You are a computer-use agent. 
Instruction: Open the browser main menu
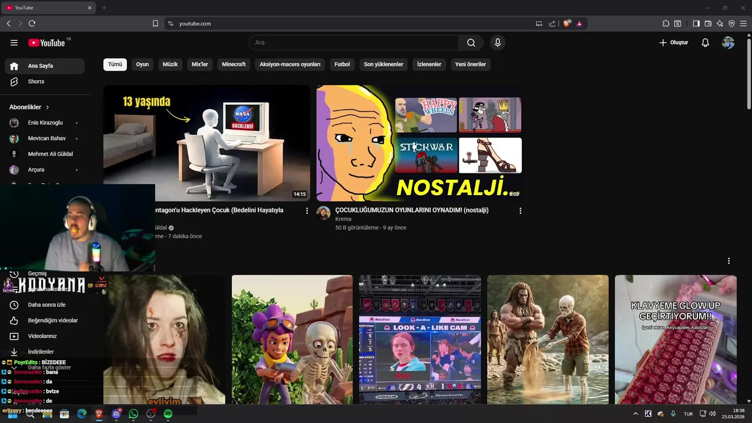pyautogui.click(x=744, y=23)
